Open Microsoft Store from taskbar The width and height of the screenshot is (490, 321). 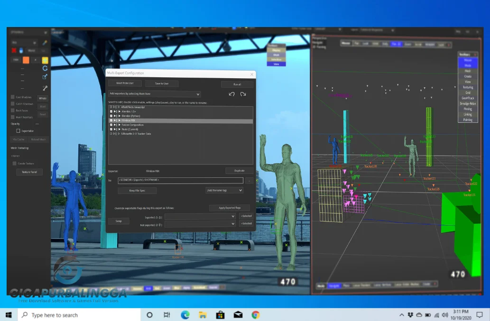tap(220, 315)
